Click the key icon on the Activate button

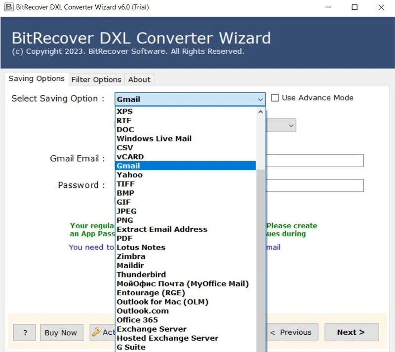click(x=96, y=332)
